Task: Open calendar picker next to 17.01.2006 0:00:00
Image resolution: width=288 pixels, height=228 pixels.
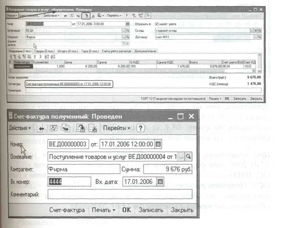Action: point(127,24)
